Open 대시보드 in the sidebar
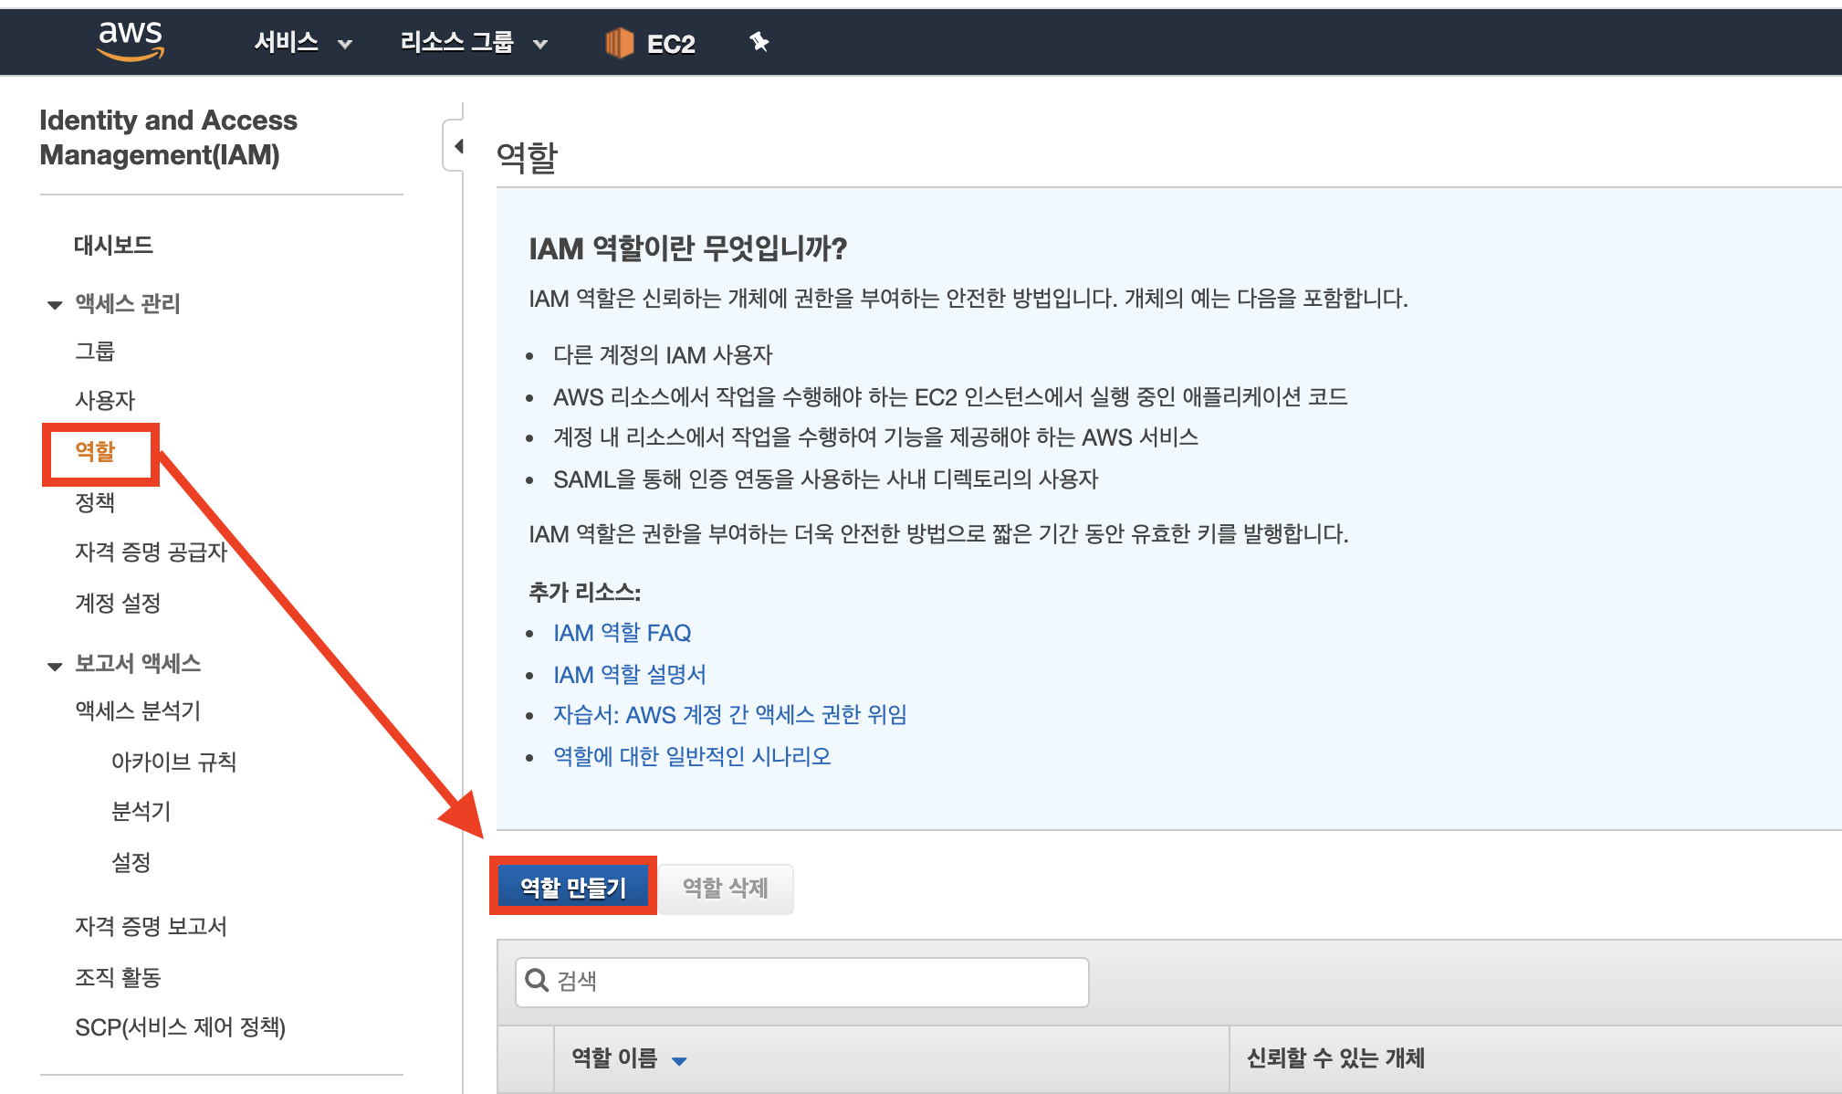The height and width of the screenshot is (1094, 1842). (x=113, y=245)
